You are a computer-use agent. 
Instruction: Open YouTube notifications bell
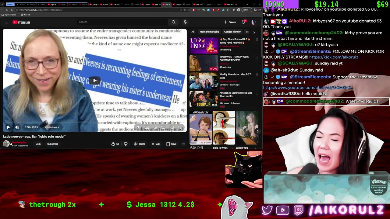click(x=243, y=22)
